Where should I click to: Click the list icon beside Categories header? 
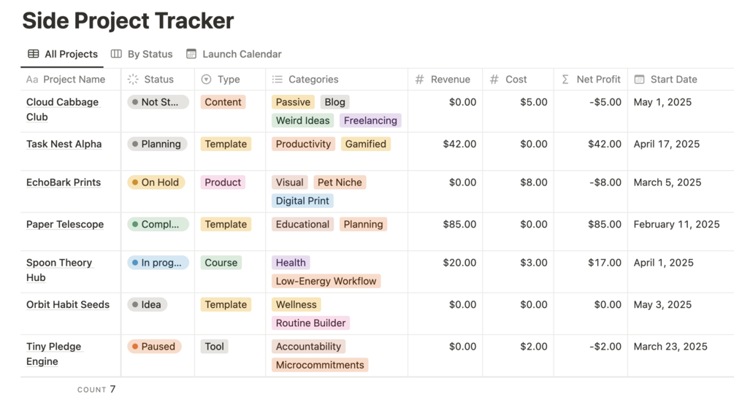(278, 80)
